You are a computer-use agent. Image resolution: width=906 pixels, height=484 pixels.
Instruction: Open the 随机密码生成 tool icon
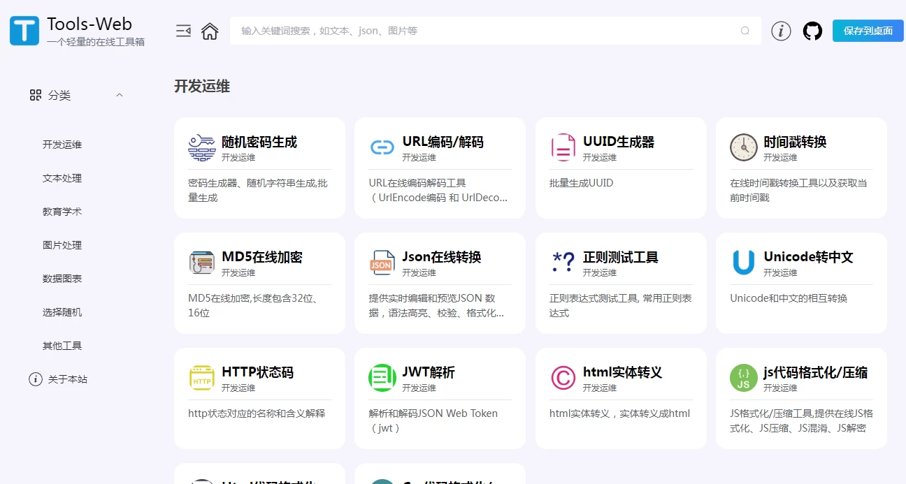202,147
